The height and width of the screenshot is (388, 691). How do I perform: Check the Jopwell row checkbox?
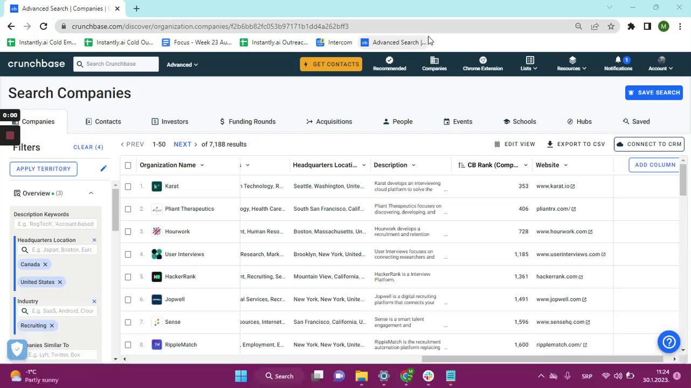[128, 300]
